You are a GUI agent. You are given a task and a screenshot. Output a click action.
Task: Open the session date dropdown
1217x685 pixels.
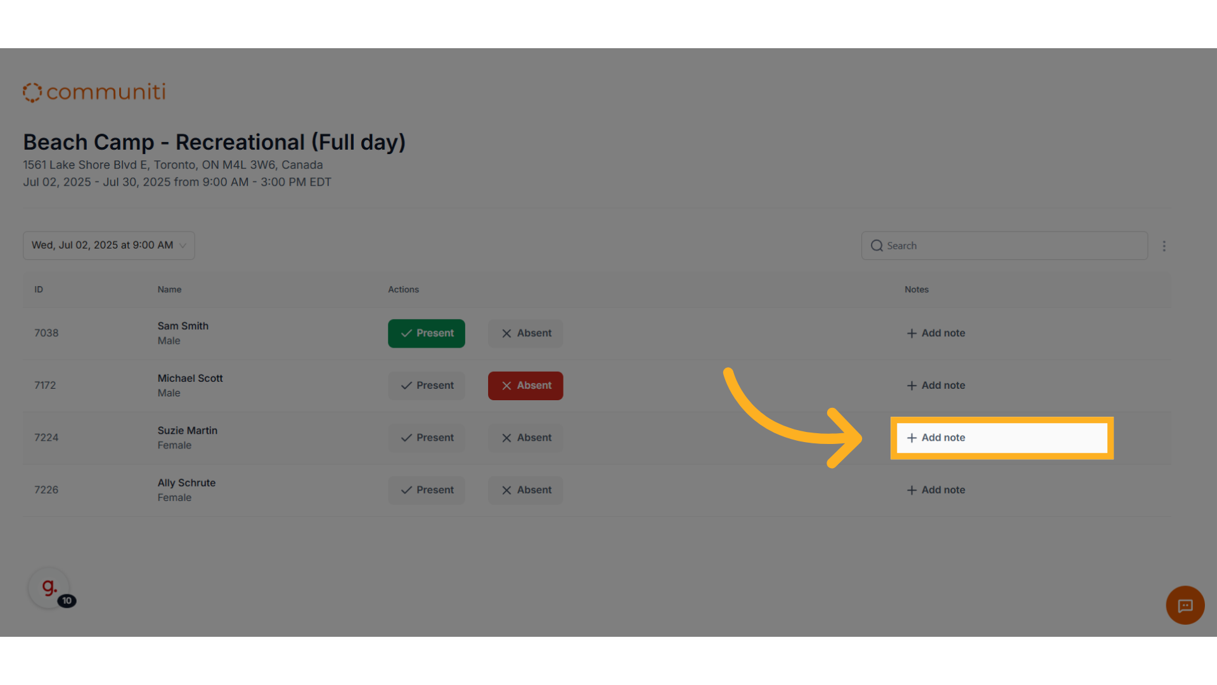click(109, 245)
